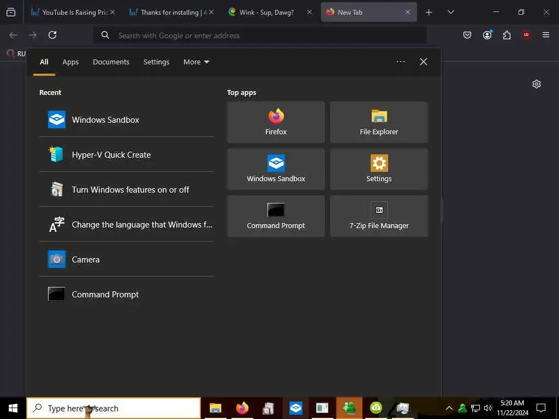Reload the current Firefox page

coord(52,35)
